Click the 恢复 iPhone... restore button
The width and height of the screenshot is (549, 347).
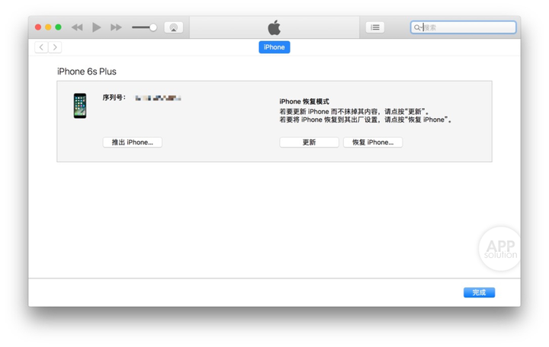pyautogui.click(x=373, y=142)
